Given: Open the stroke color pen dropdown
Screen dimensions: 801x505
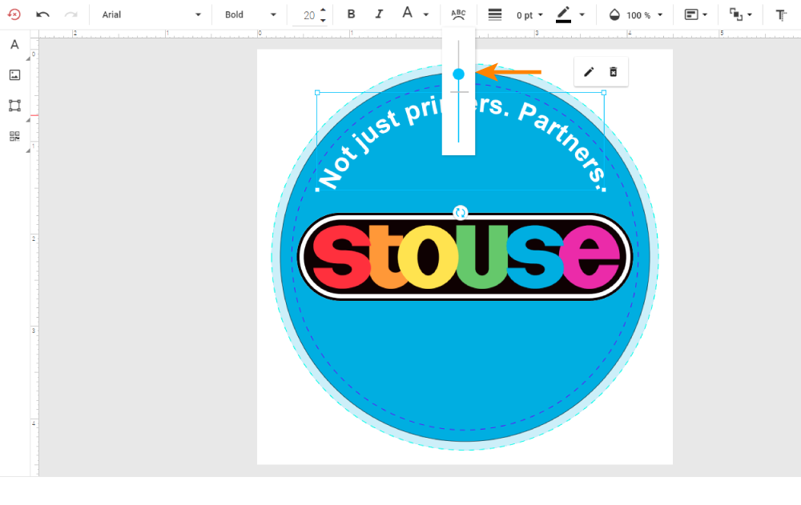Looking at the screenshot, I should tap(570, 14).
